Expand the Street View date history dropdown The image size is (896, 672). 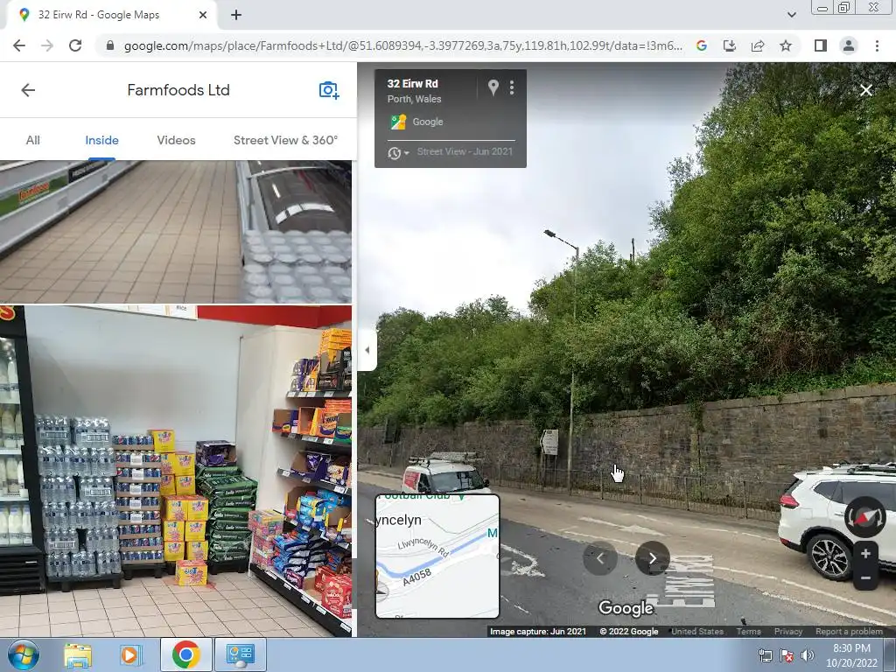(398, 152)
